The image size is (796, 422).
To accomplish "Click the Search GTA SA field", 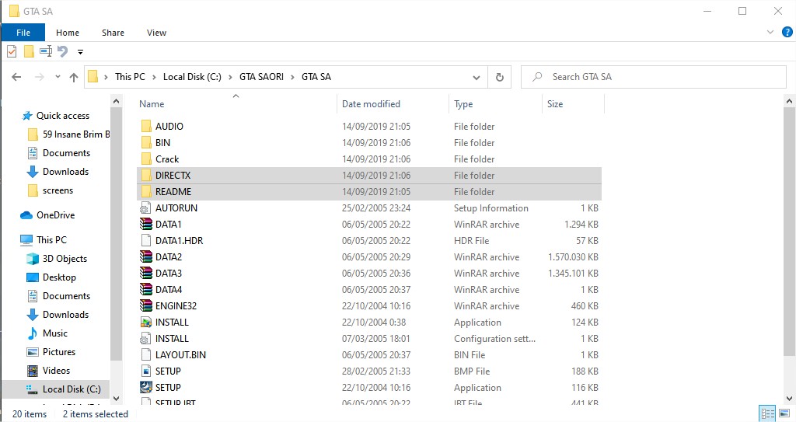I will point(653,77).
